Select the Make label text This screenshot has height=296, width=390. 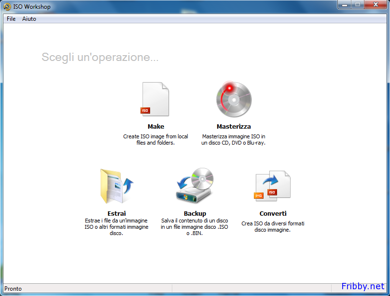click(155, 127)
